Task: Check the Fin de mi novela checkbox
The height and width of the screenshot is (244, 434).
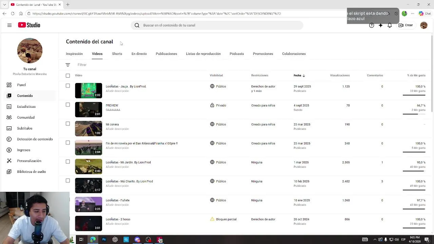Action: click(x=68, y=143)
